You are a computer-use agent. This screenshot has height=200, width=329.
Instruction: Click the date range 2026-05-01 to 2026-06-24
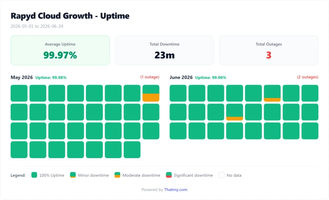click(37, 26)
